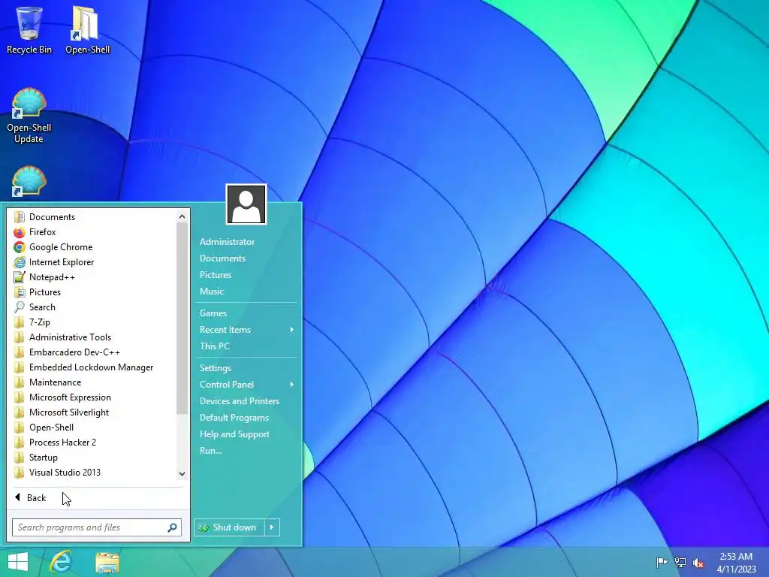Click Internet Explorer icon in the programs list

click(x=19, y=262)
